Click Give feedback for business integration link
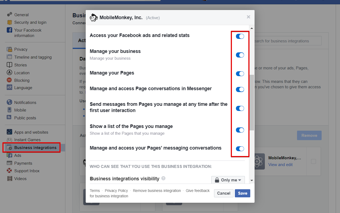 (x=150, y=193)
